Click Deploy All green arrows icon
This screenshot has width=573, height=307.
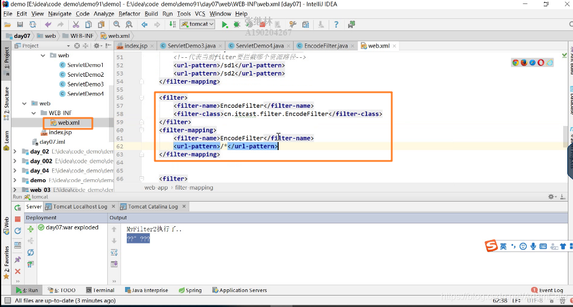(x=31, y=229)
